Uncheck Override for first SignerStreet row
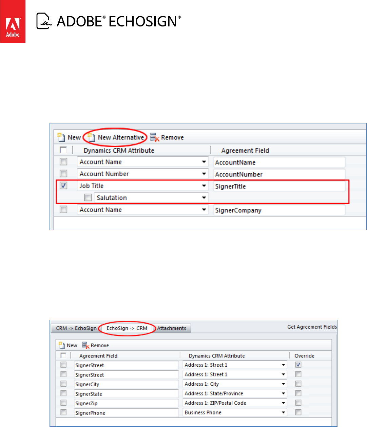Image resolution: width=367 pixels, height=427 pixels. 298,365
